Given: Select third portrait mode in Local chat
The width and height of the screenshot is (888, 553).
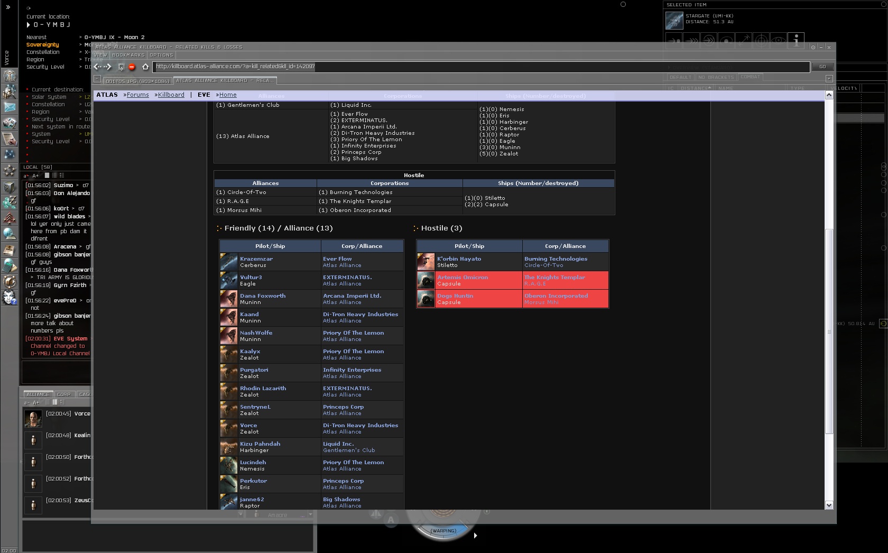Looking at the screenshot, I should [62, 176].
